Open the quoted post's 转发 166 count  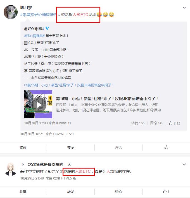click(x=138, y=123)
